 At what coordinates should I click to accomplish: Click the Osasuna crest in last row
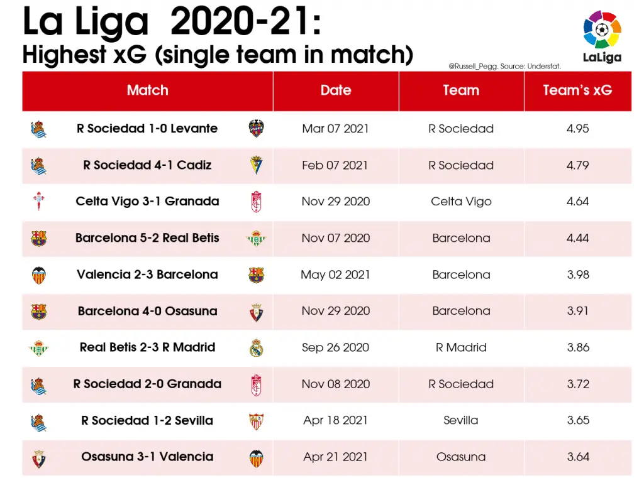tap(39, 459)
